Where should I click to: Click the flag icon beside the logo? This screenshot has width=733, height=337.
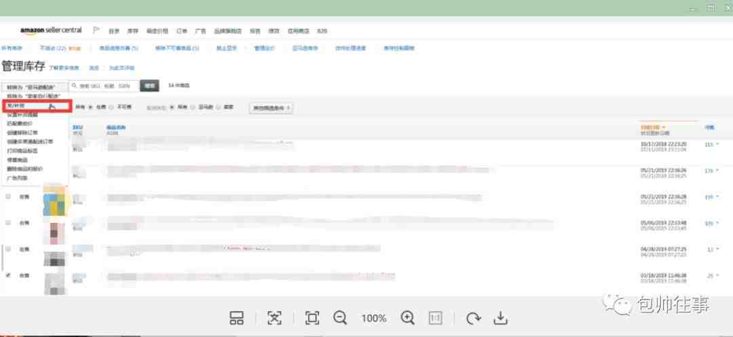coord(96,31)
